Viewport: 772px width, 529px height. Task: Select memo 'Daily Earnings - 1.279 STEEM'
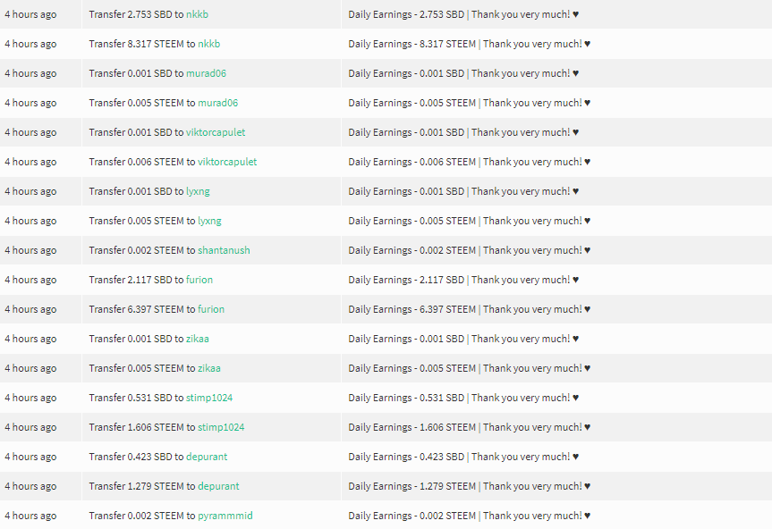point(411,486)
